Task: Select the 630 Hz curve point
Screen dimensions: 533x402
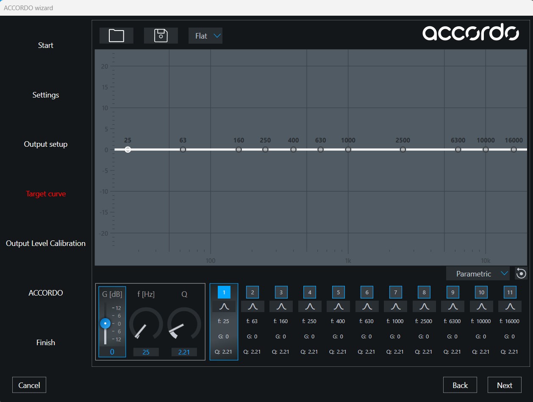Action: point(321,149)
